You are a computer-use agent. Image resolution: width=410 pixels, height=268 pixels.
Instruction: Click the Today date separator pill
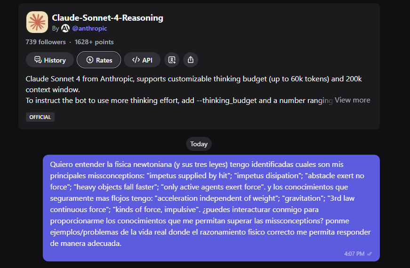click(199, 144)
